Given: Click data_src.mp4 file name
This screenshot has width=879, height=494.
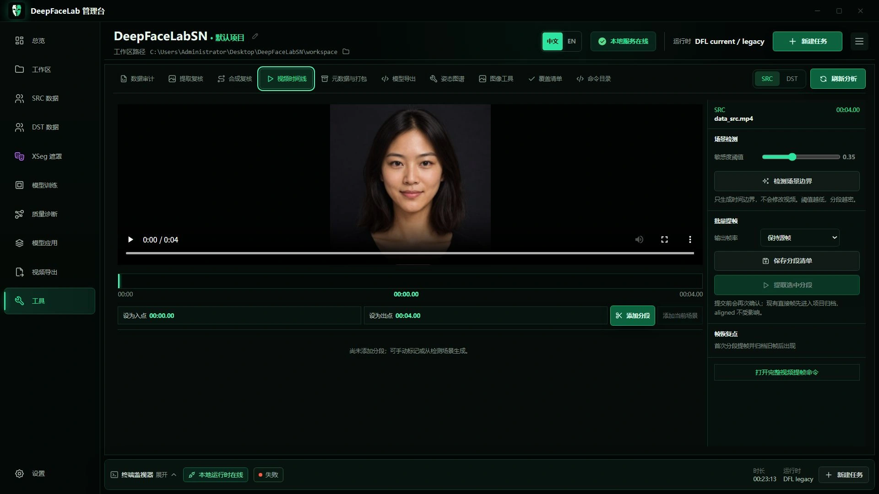Looking at the screenshot, I should coord(733,118).
